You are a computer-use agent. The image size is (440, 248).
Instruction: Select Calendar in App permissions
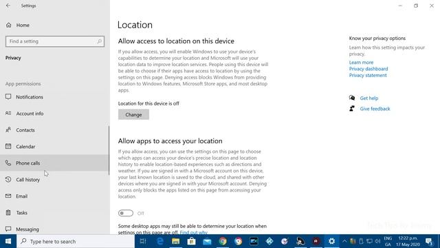[x=55, y=146]
